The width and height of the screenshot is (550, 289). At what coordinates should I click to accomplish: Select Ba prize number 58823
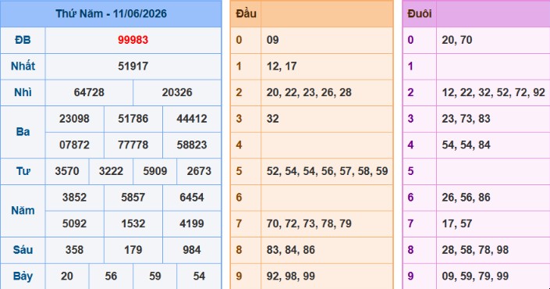[192, 144]
